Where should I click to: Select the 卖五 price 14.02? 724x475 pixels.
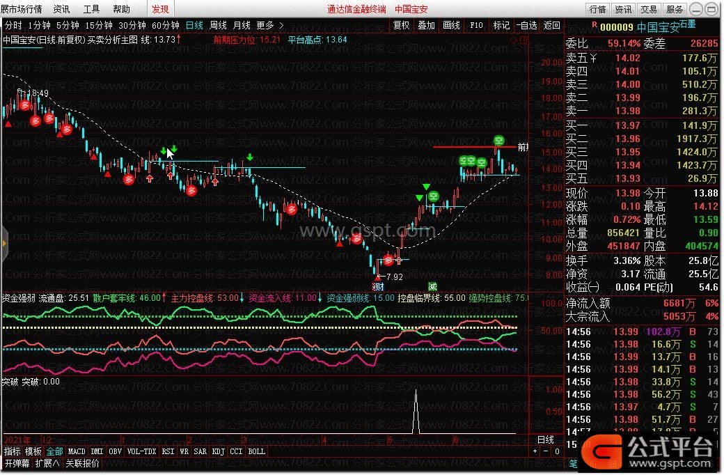[628, 59]
